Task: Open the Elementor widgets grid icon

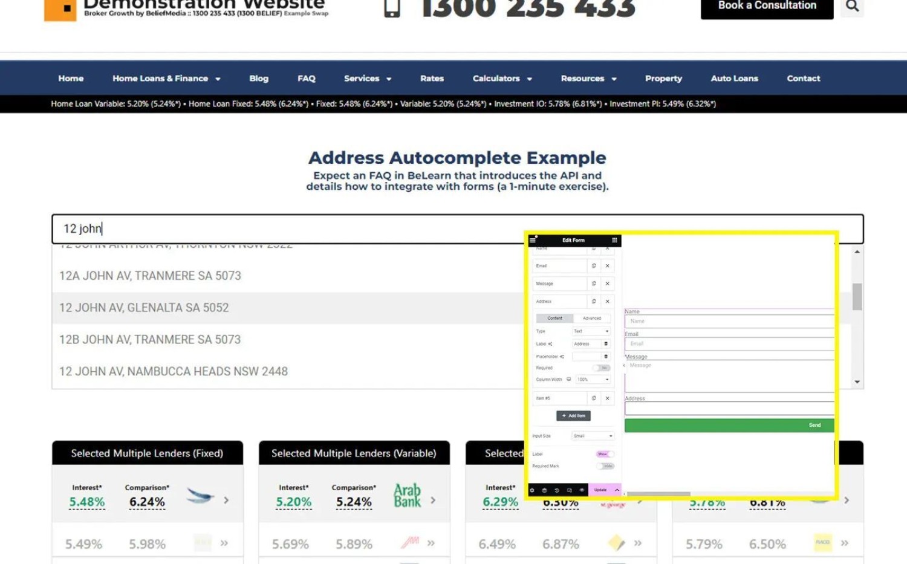Action: click(x=614, y=240)
